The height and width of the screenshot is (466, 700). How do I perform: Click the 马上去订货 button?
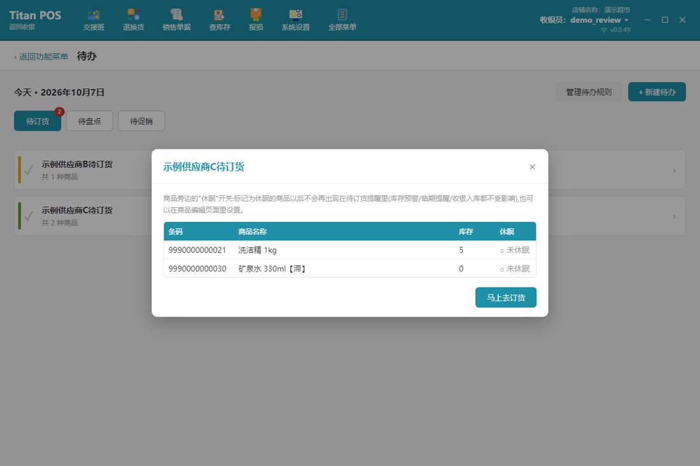point(506,298)
